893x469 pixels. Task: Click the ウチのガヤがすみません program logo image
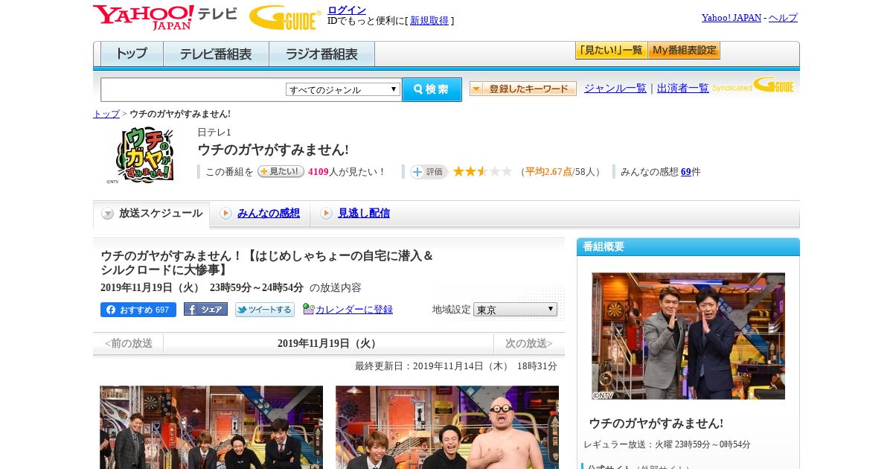pyautogui.click(x=139, y=155)
